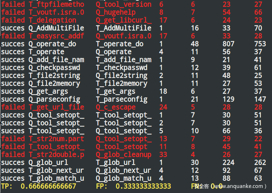
Task: Select the value 262 in the Q_glob_url row
Action: point(260,163)
